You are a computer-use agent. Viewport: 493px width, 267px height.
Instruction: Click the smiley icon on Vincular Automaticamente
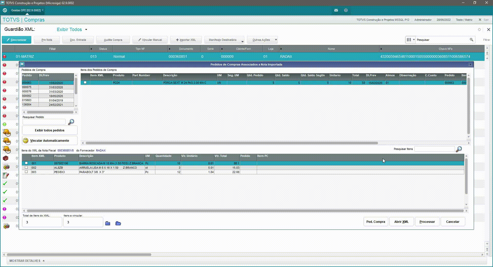26,140
